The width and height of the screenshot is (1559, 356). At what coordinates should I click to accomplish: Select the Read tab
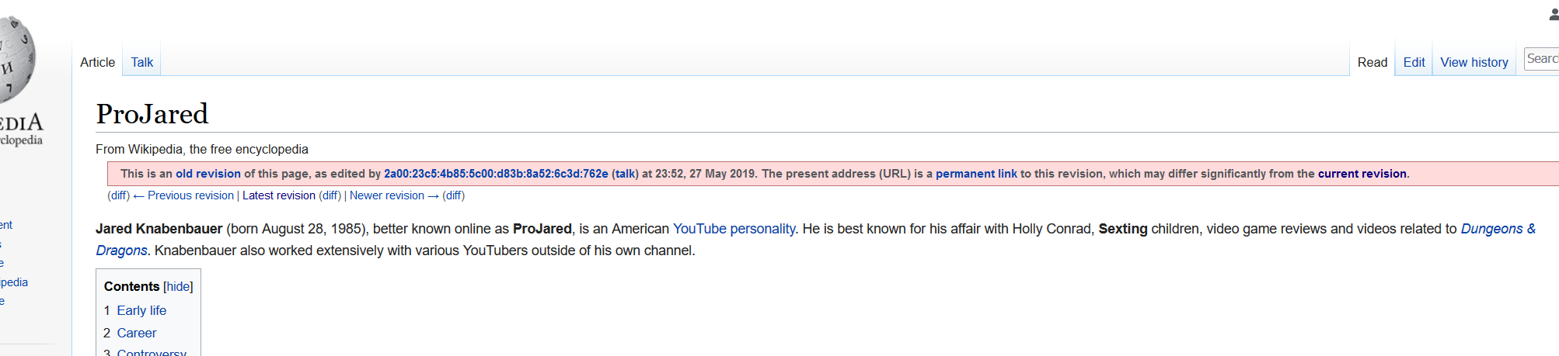tap(1372, 62)
